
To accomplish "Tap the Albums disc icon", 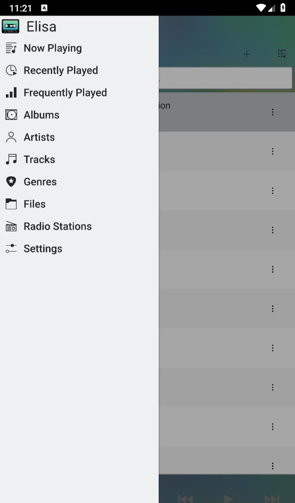I will pos(11,115).
